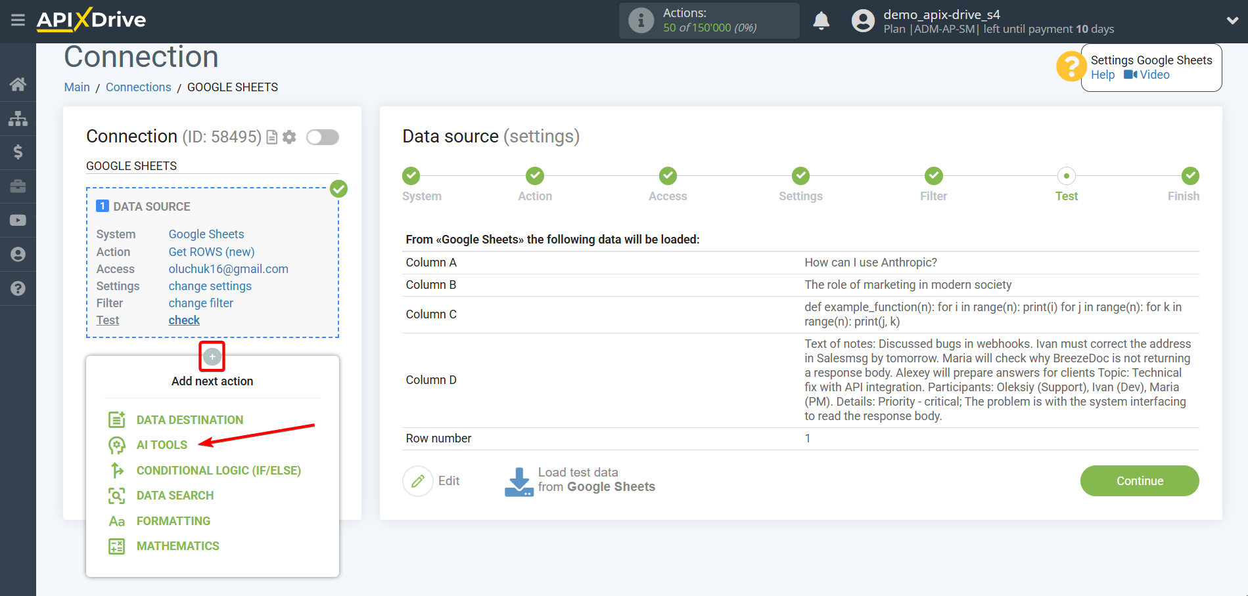This screenshot has height=596, width=1248.
Task: Open the help question sidebar icon
Action: [x=18, y=289]
